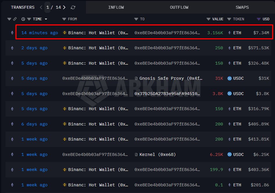Click Gnosis Safe Proxy (0x4f… recipient

(x=171, y=79)
